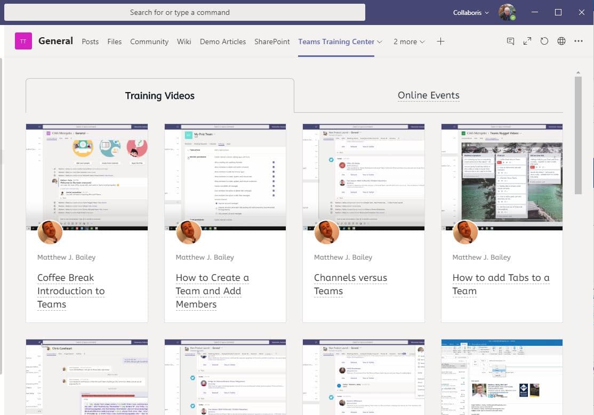Open Chris Carehart chat video thumbnail in second row
This screenshot has width=594, height=415.
[87, 377]
